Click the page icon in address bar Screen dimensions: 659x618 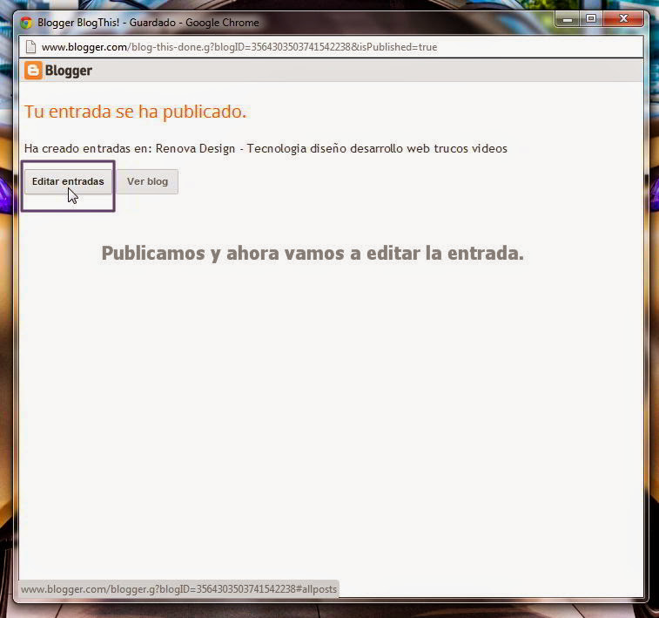pos(30,47)
